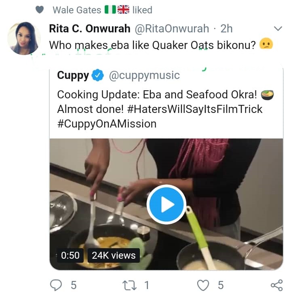Image resolution: width=291 pixels, height=300 pixels.
Task: Open Wale Gates liked-by name
Action: [x=77, y=9]
